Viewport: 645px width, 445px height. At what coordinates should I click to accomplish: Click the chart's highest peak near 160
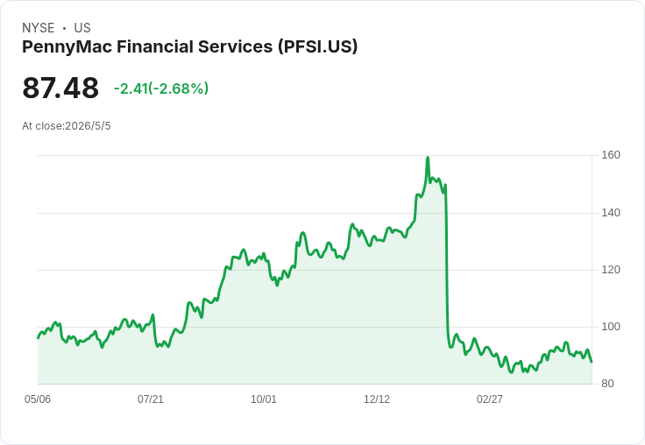(x=428, y=158)
